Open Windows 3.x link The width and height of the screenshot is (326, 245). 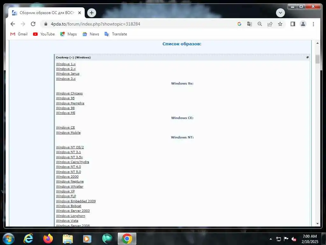66,78
